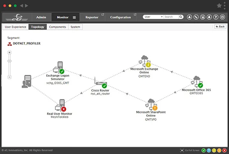Open Configuration in a new window icon
Screen dimensions: 229x154
(x=135, y=14)
